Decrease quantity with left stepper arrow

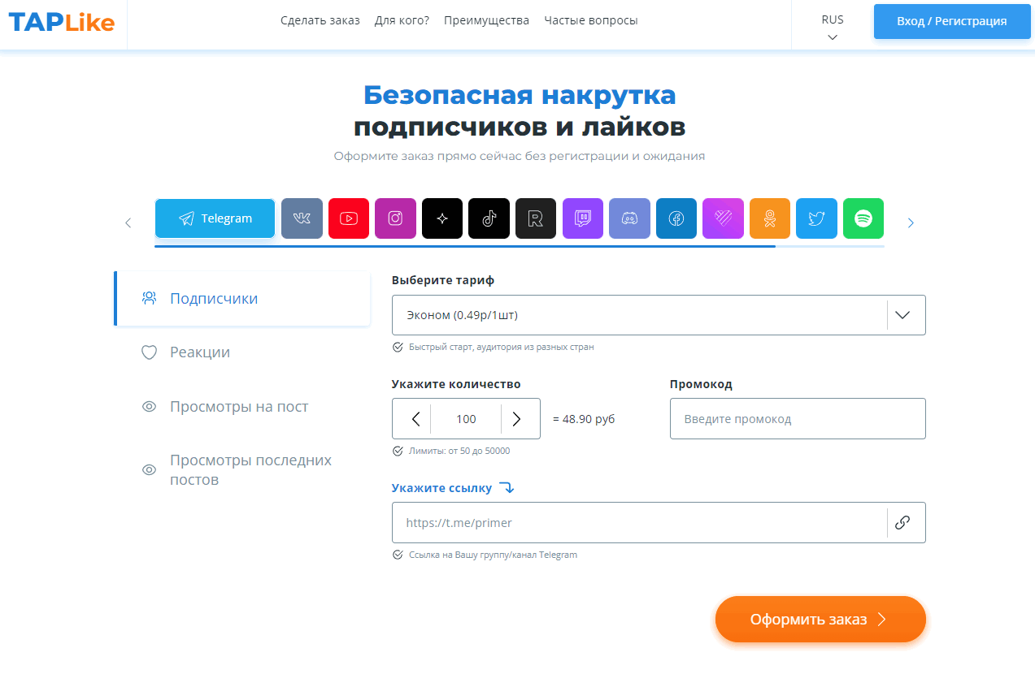(415, 419)
